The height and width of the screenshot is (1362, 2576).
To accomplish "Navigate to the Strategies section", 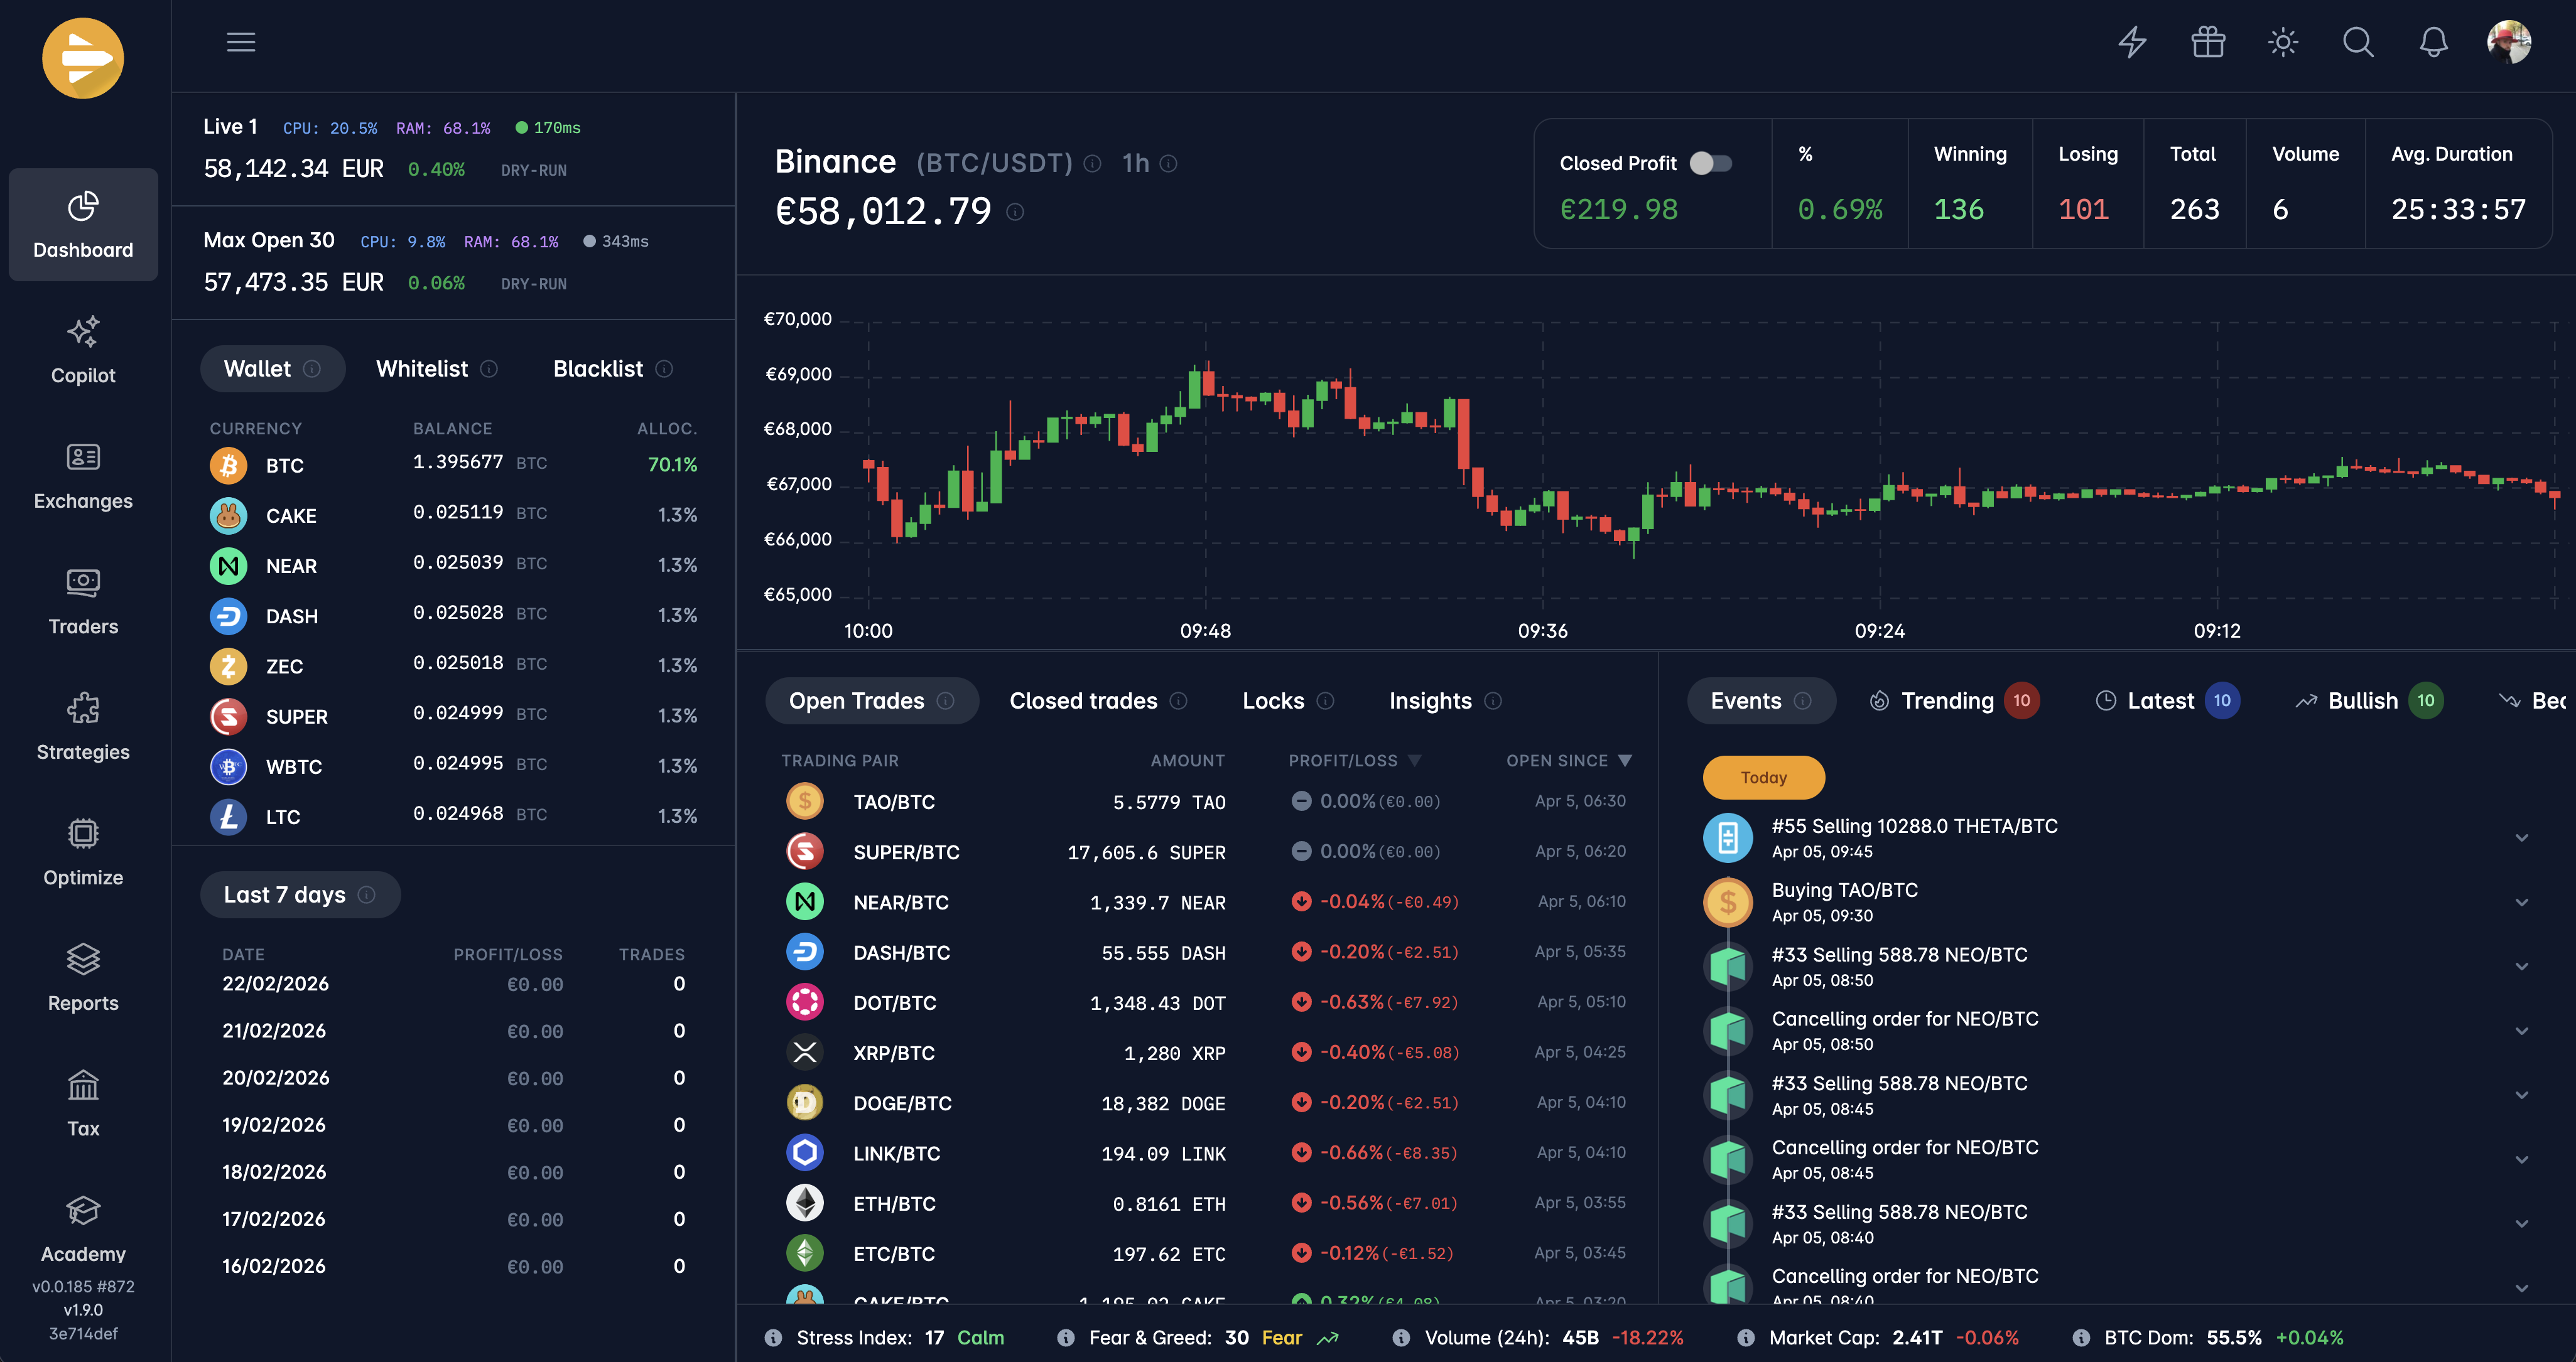I will (83, 726).
